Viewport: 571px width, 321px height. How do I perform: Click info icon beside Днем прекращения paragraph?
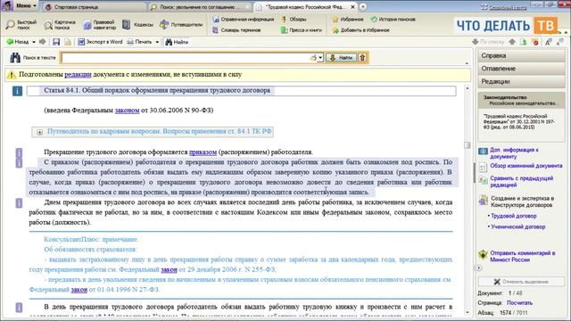[x=19, y=203]
